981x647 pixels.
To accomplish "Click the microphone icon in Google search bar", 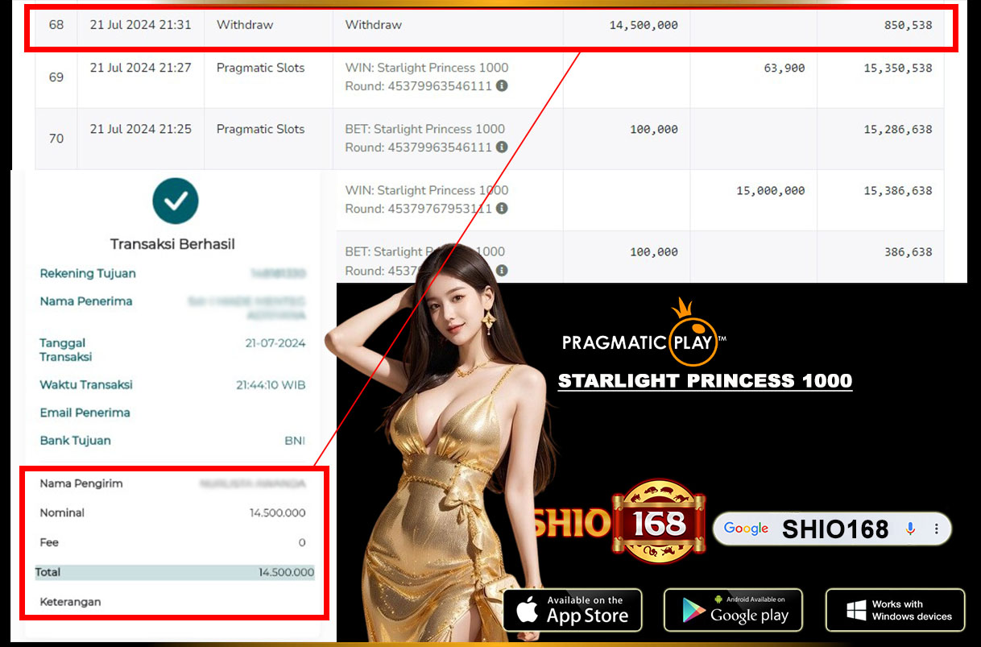I will tap(911, 529).
